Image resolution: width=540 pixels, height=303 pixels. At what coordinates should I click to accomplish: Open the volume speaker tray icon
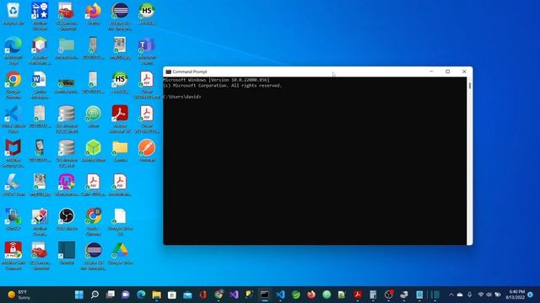[x=489, y=295]
